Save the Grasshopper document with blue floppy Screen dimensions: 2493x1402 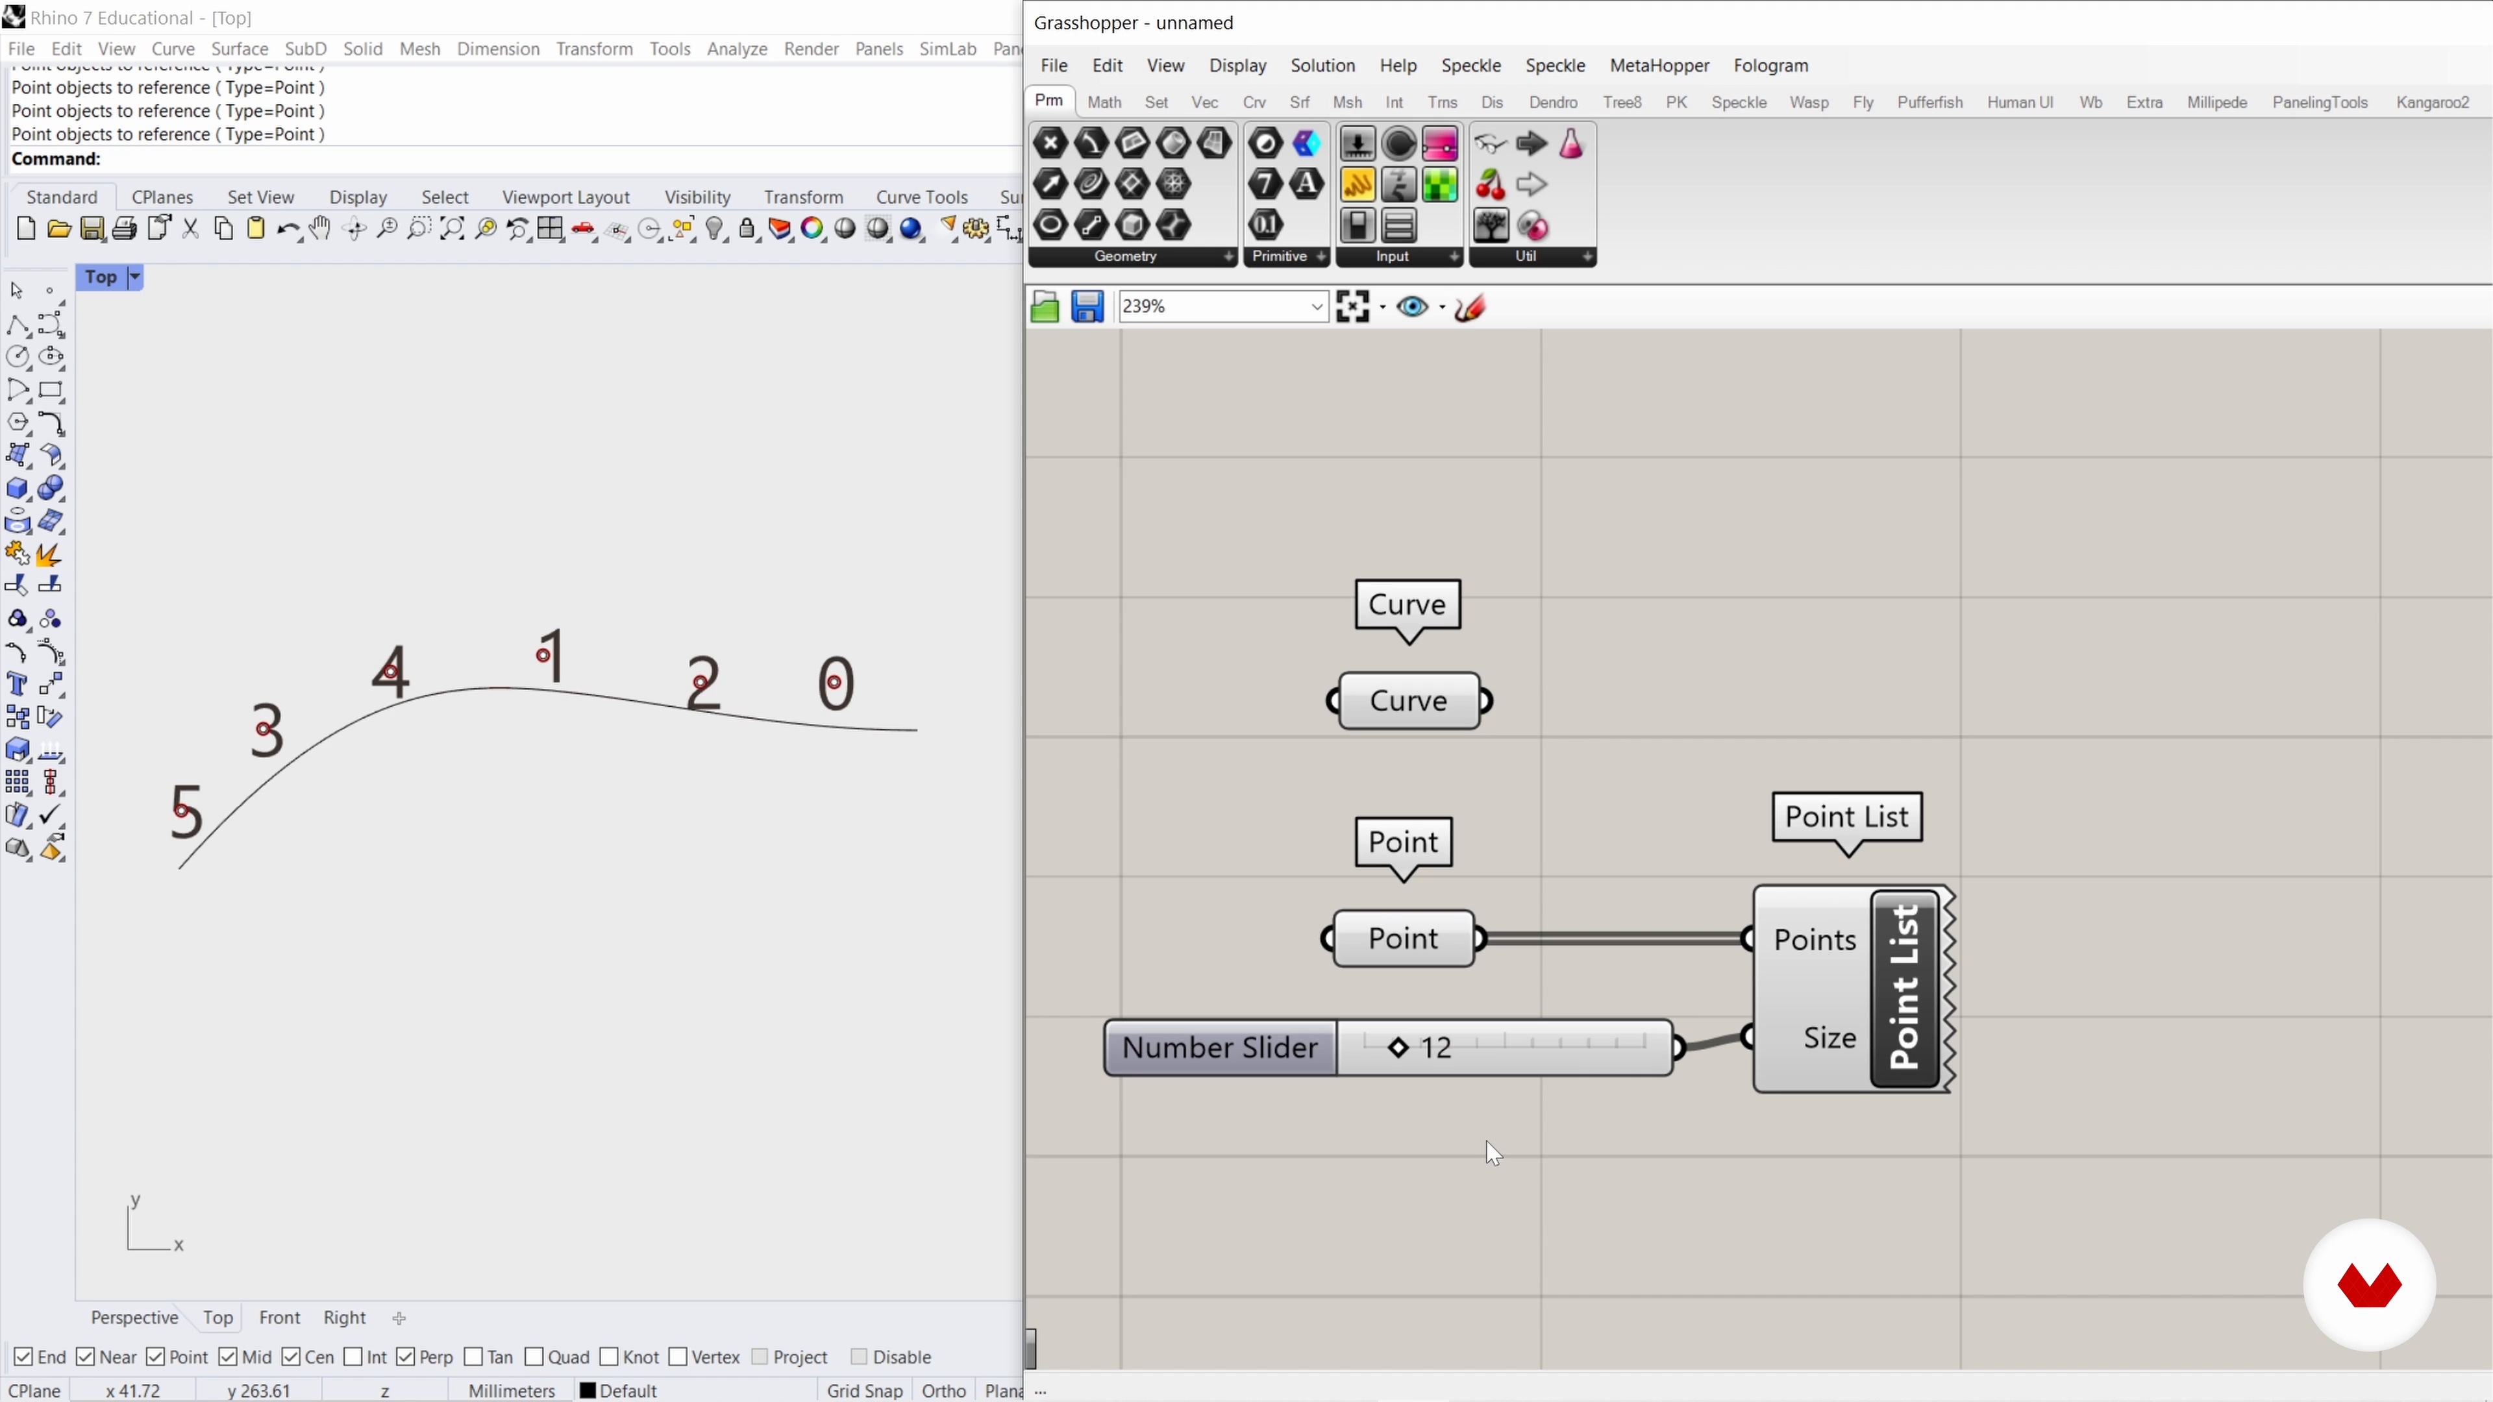click(x=1088, y=307)
